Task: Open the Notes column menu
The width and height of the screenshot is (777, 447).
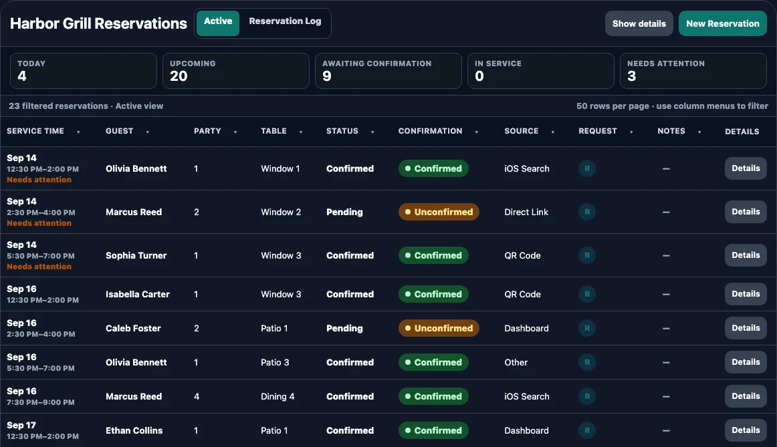Action: (x=699, y=132)
